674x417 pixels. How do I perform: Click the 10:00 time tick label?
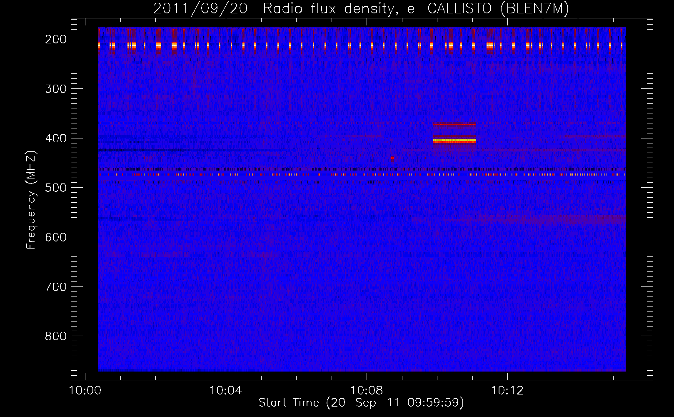[85, 391]
